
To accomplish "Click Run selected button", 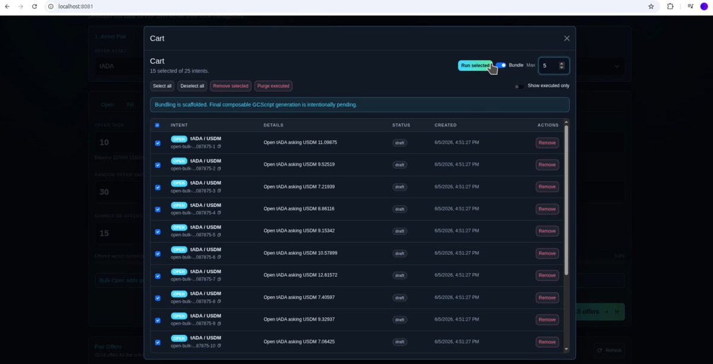I will coord(475,65).
